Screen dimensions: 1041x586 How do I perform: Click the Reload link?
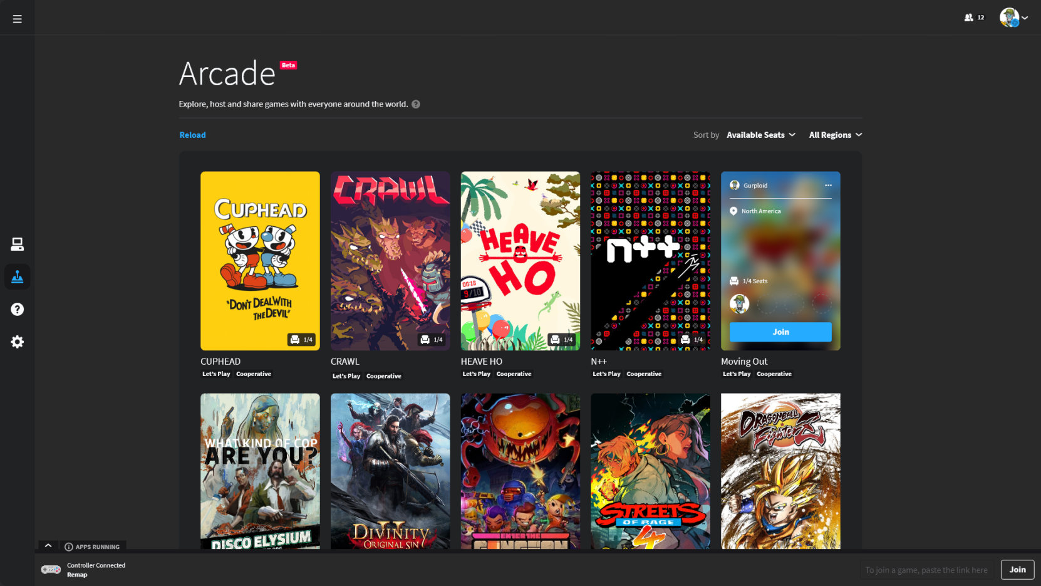[192, 135]
